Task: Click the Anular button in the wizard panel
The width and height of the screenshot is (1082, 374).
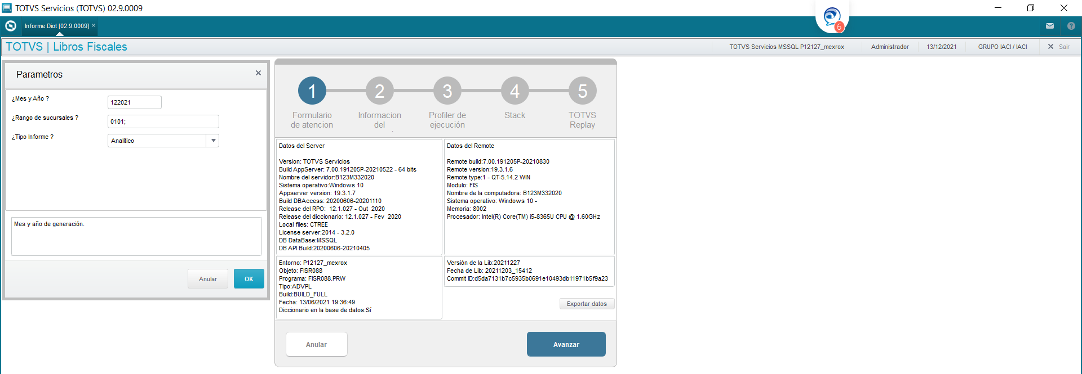Action: pyautogui.click(x=316, y=344)
